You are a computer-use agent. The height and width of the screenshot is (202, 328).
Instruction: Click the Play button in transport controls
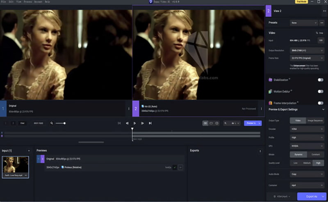[x=134, y=123]
